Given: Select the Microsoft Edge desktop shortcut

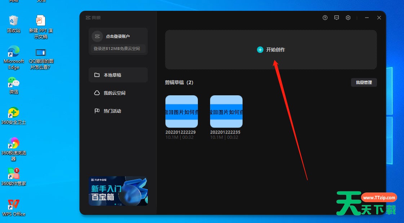Looking at the screenshot, I should [14, 58].
